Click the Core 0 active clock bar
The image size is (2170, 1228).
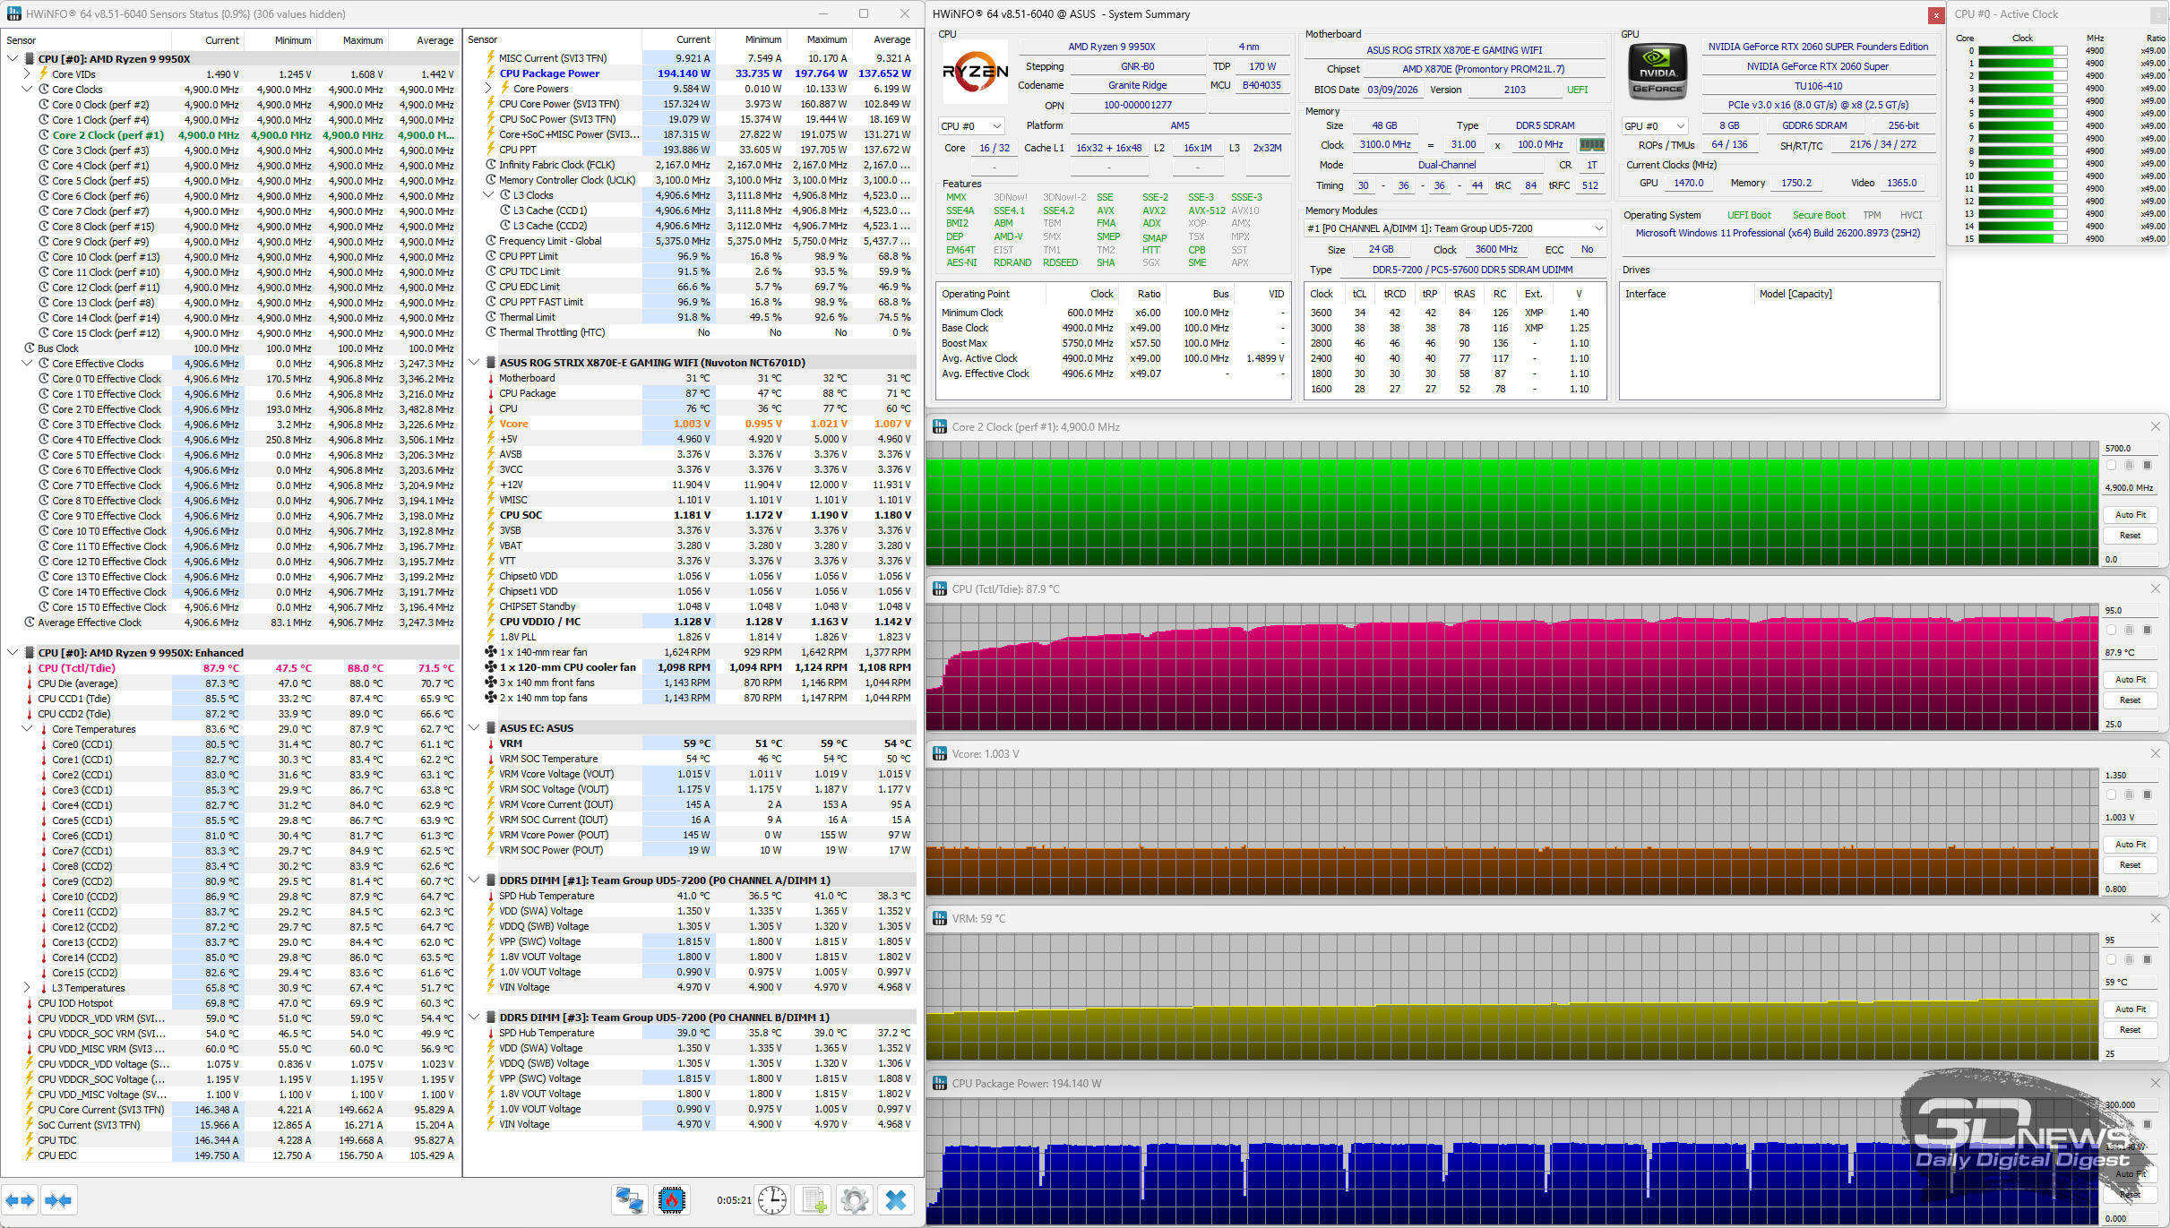click(x=2023, y=51)
